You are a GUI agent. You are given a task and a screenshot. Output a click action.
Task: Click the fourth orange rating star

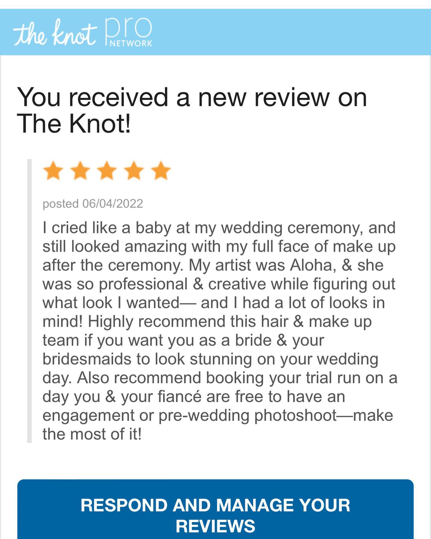click(134, 170)
